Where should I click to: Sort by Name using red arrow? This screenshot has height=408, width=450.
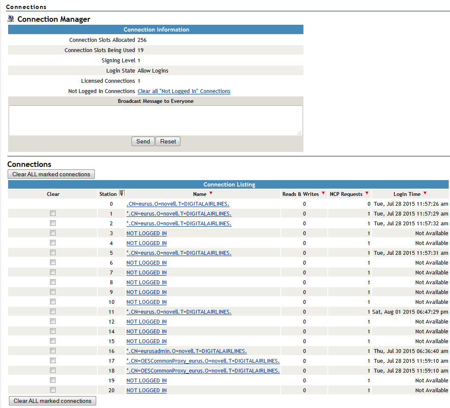(x=211, y=193)
